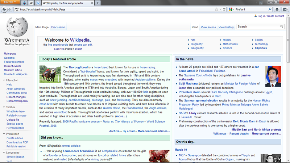The width and height of the screenshot is (290, 163).
Task: Reload the current page
Action: (x=224, y=9)
